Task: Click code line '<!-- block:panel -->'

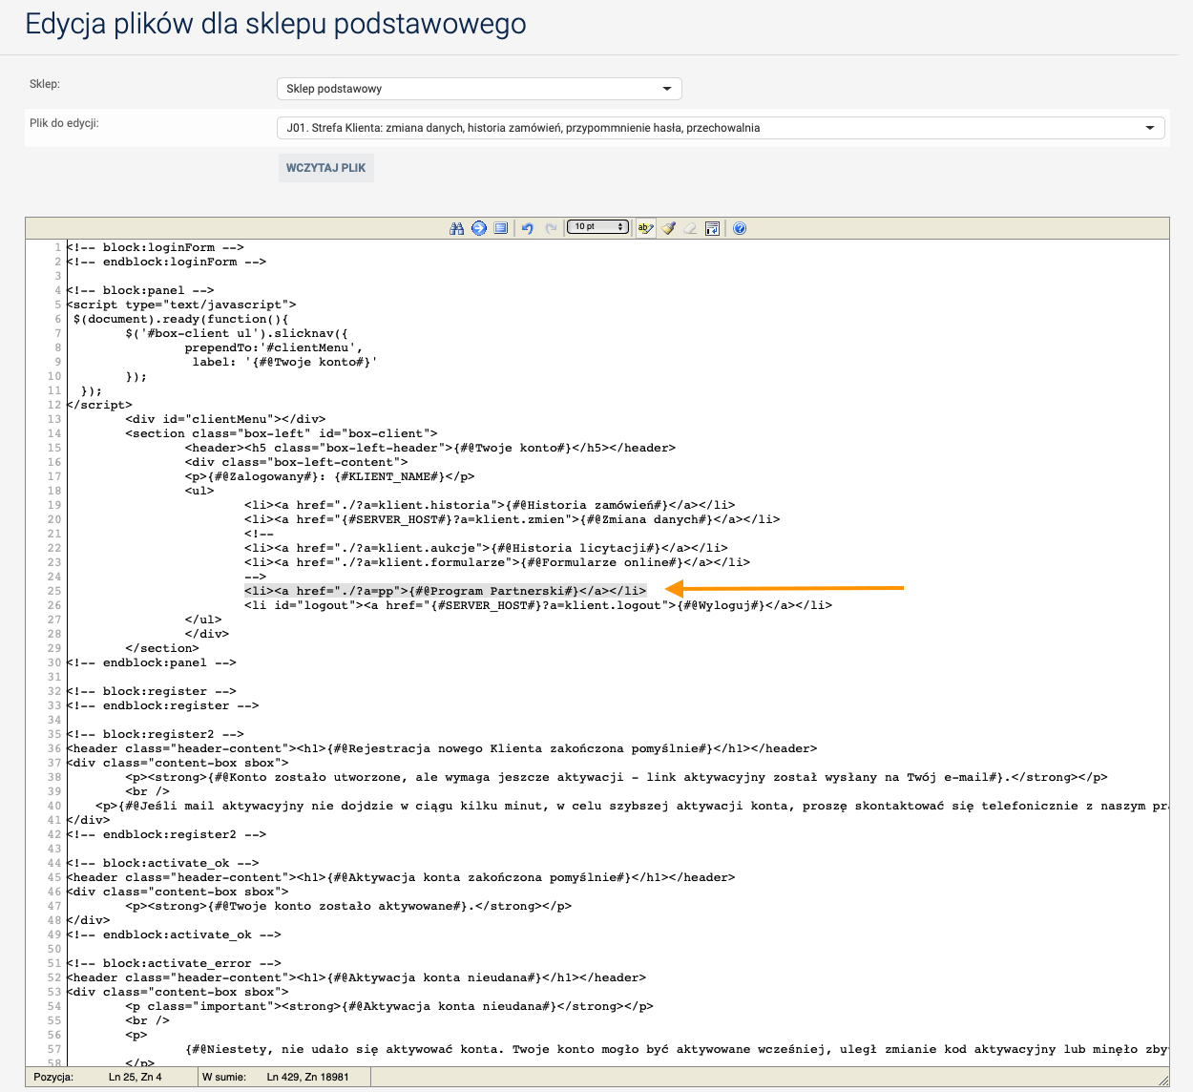Action: pos(140,290)
